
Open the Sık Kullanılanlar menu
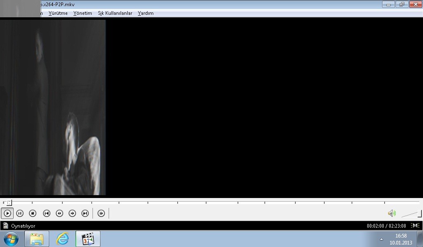(x=115, y=13)
